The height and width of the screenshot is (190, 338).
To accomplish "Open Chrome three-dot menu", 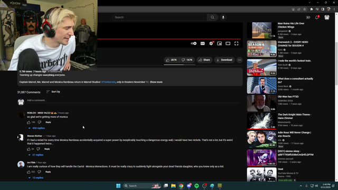I will pyautogui.click(x=334, y=9).
